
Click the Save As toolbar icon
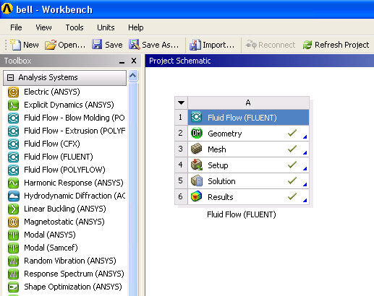135,45
